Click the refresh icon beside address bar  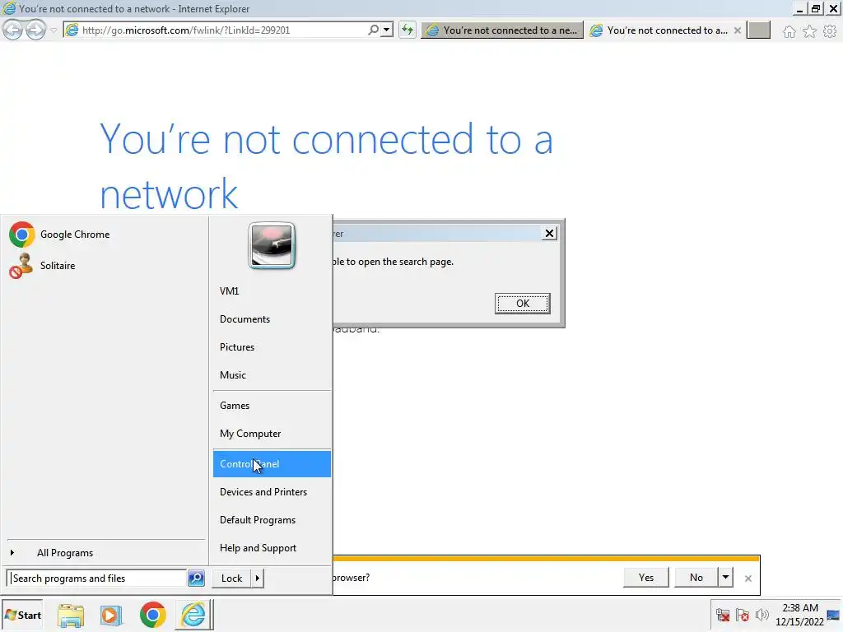point(408,30)
